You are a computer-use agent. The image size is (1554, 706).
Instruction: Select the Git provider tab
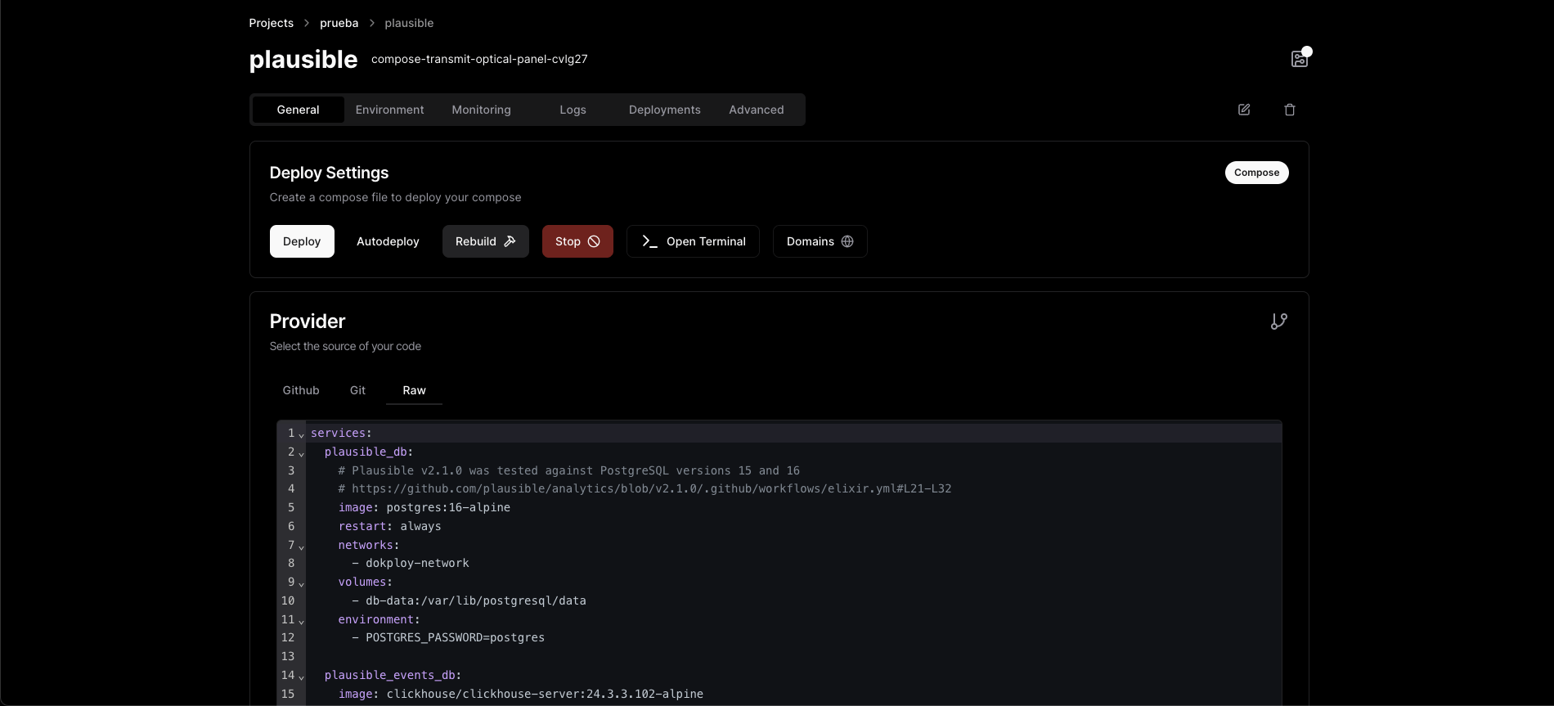point(357,390)
